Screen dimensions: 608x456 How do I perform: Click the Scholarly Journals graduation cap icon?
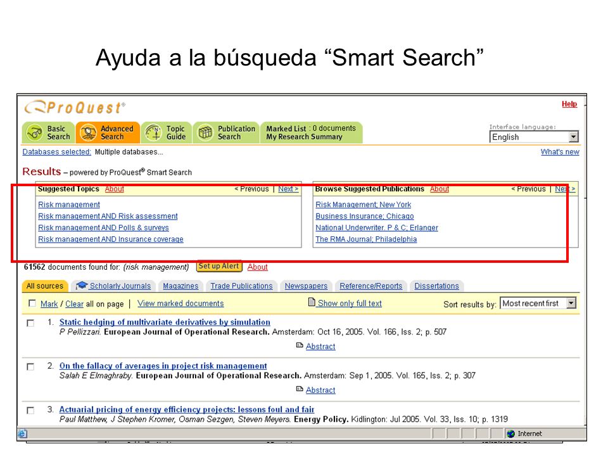click(82, 286)
